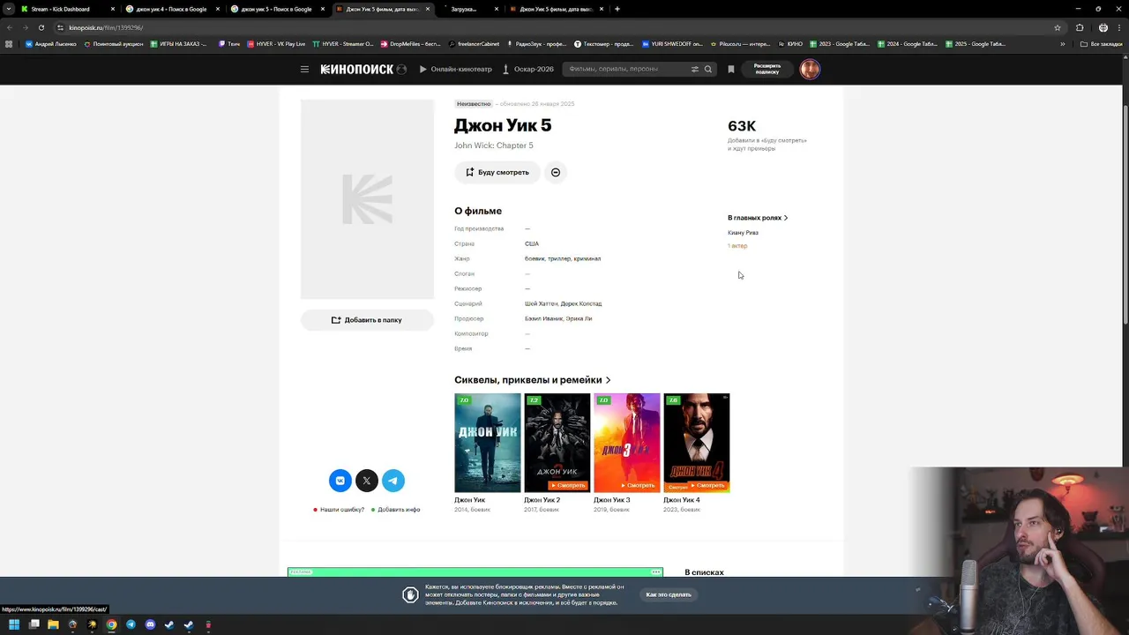Share via the VK icon

pyautogui.click(x=340, y=481)
